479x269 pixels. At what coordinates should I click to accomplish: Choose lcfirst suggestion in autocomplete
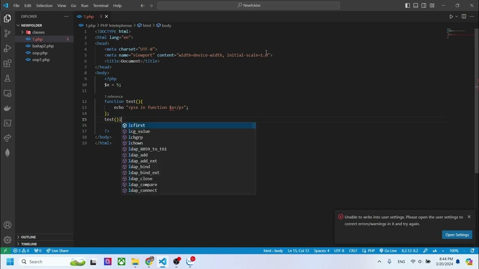189,125
